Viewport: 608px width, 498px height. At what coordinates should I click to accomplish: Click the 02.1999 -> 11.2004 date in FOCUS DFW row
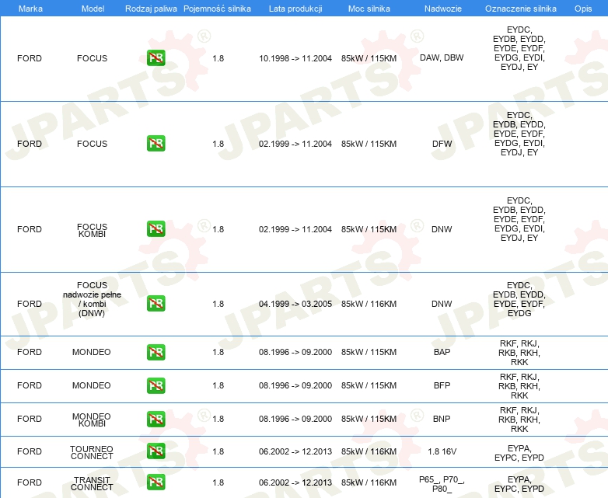[295, 144]
